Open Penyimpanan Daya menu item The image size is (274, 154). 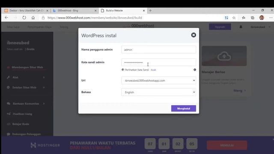(x=39, y=27)
